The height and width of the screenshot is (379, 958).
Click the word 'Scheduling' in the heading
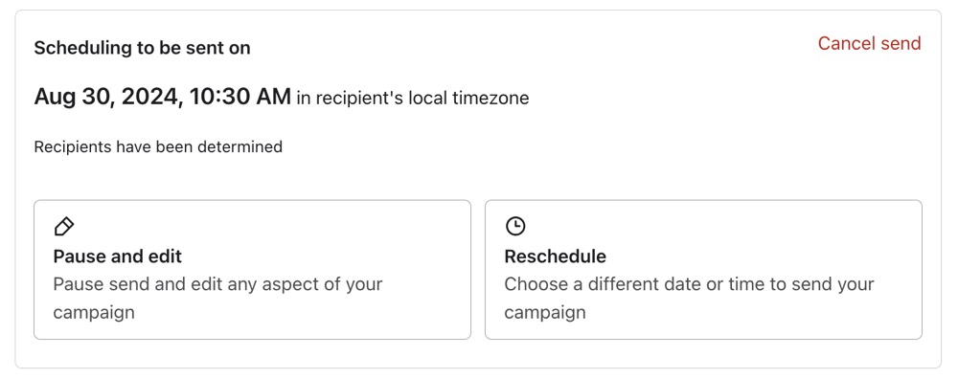coord(82,48)
